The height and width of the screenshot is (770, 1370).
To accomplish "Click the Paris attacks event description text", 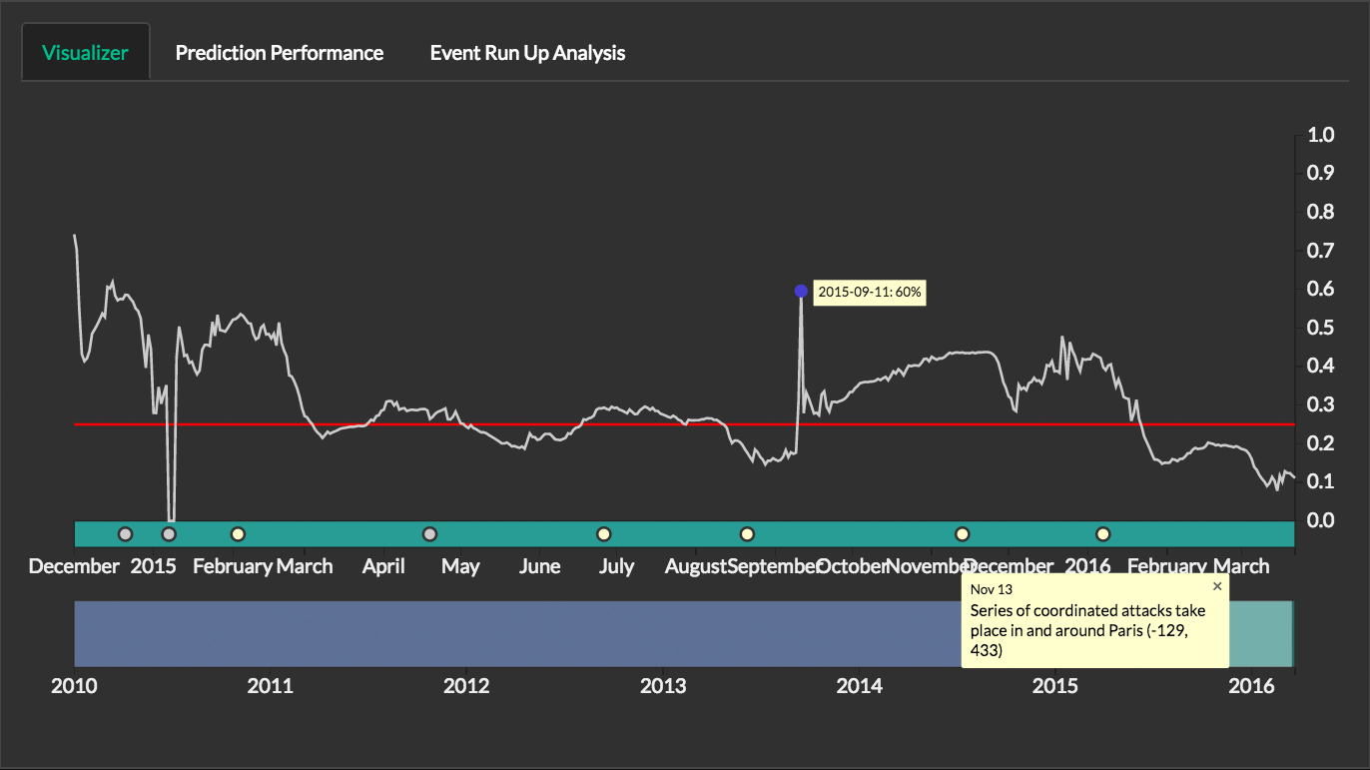I will 1087,630.
